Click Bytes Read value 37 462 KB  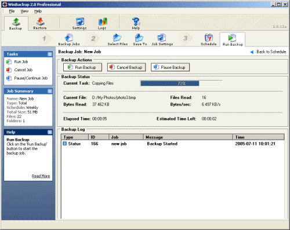[x=100, y=104]
